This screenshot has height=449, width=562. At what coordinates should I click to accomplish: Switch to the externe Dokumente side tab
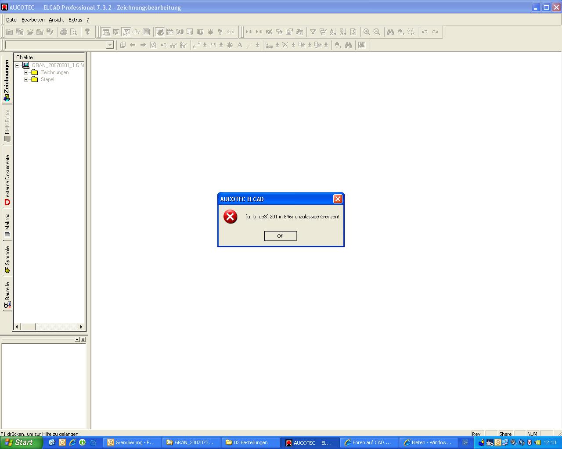click(7, 181)
